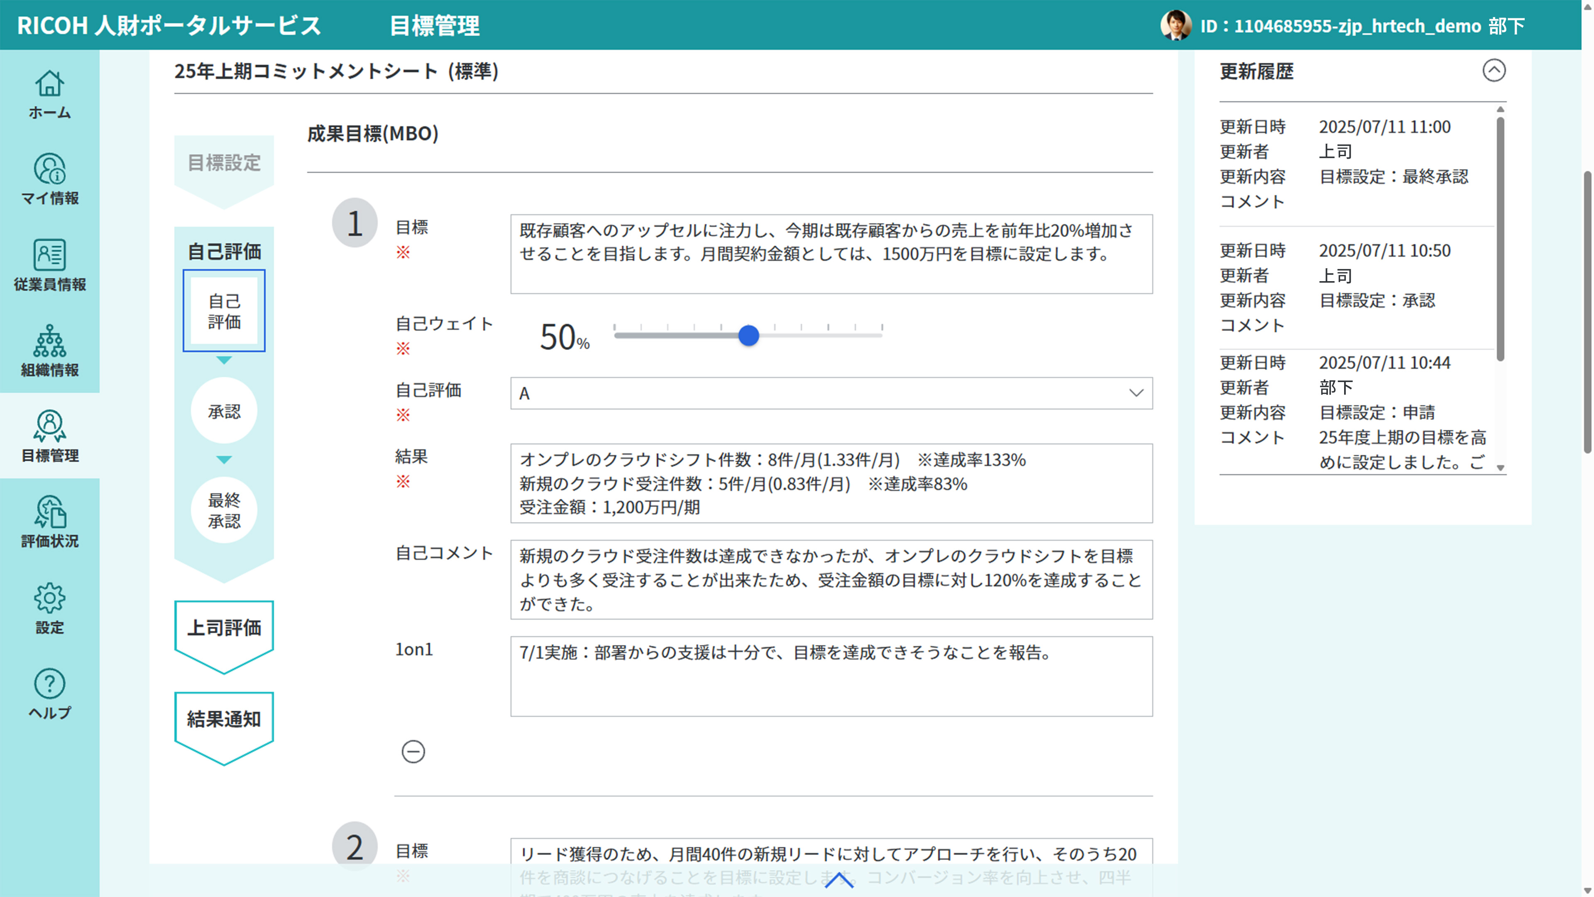1594x897 pixels.
Task: Collapse the 更新履歴 panel
Action: tap(1494, 71)
